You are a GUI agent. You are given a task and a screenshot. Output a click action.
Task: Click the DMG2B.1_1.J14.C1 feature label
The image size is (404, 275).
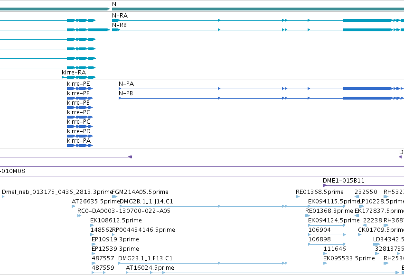[146, 202]
